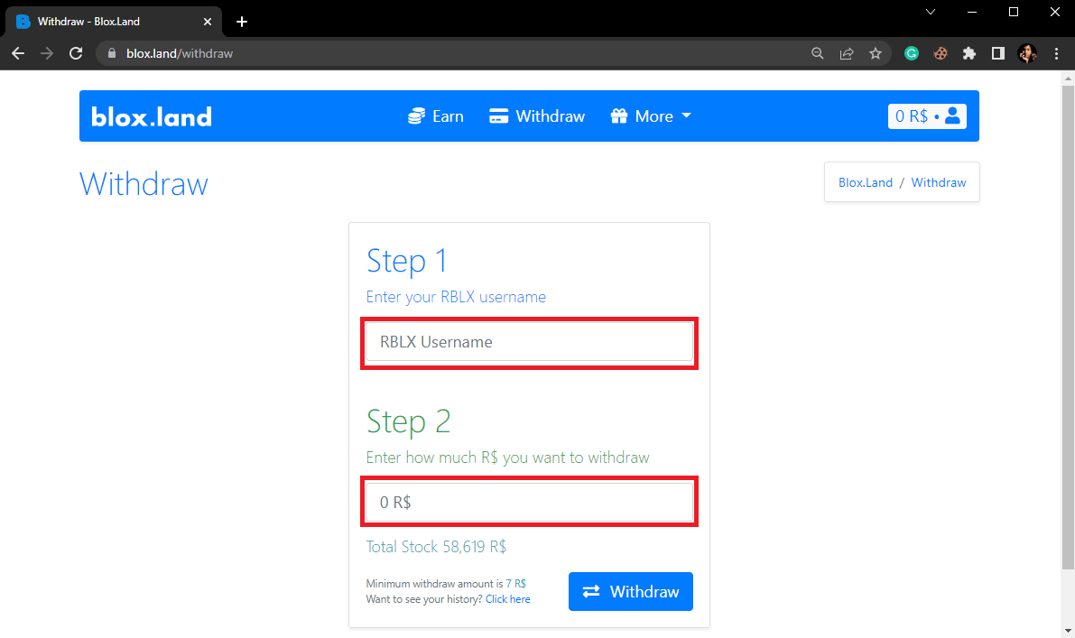
Task: Open the zoom magnifier in address bar
Action: click(817, 53)
